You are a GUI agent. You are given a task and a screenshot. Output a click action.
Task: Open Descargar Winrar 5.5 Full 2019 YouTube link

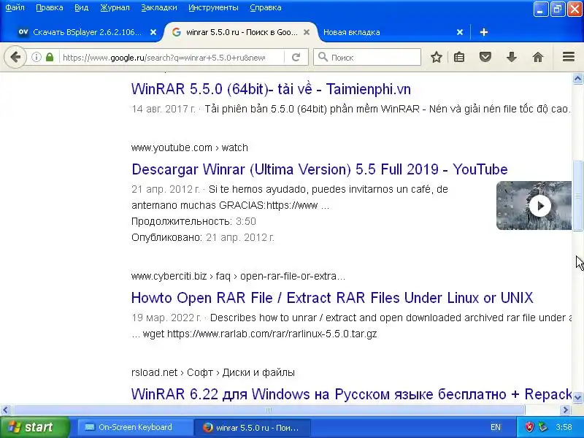320,169
